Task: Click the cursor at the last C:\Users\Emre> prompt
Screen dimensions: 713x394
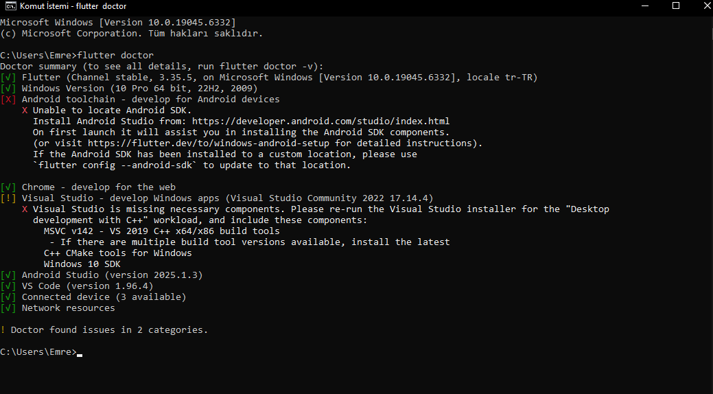Action: (80, 353)
